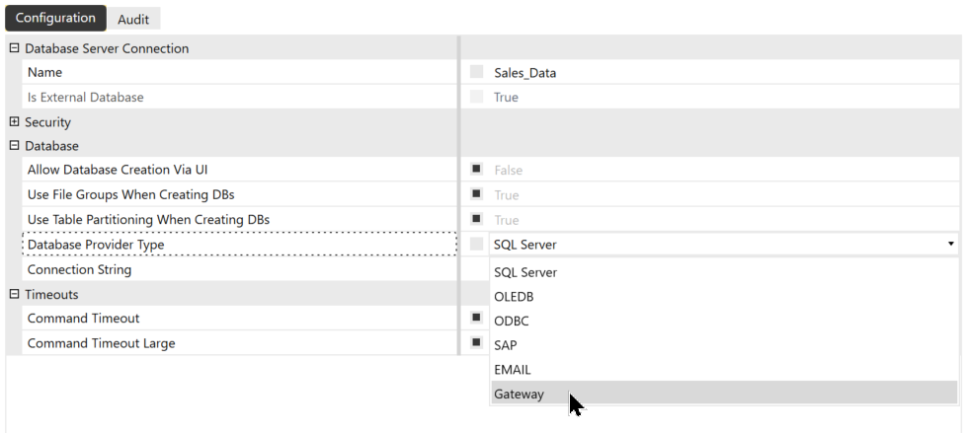
Task: Toggle checkbox beside Command Timeout Large
Action: [477, 342]
